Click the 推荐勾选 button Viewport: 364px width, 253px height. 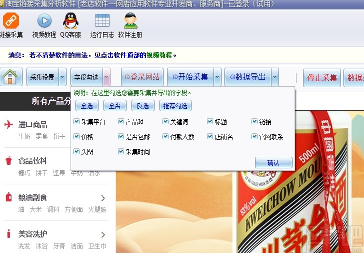pos(175,106)
